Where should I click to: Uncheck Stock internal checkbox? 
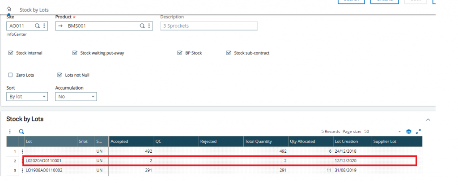click(x=11, y=53)
